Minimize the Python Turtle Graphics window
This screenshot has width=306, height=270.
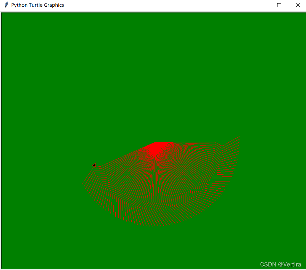[x=260, y=5]
